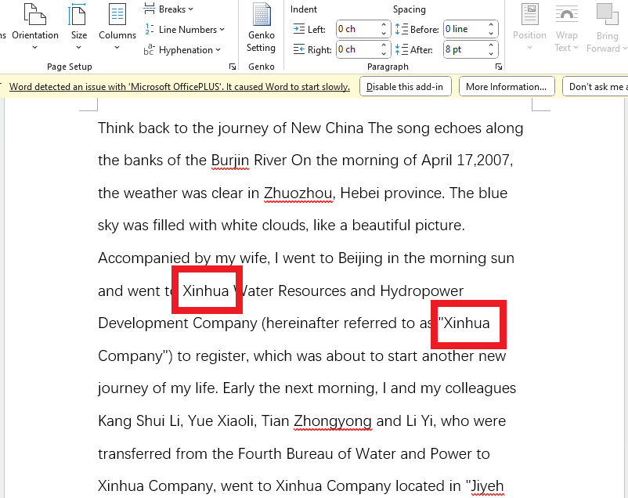Click the underlined word Jiyeh
Image resolution: width=628 pixels, height=498 pixels.
point(487,486)
